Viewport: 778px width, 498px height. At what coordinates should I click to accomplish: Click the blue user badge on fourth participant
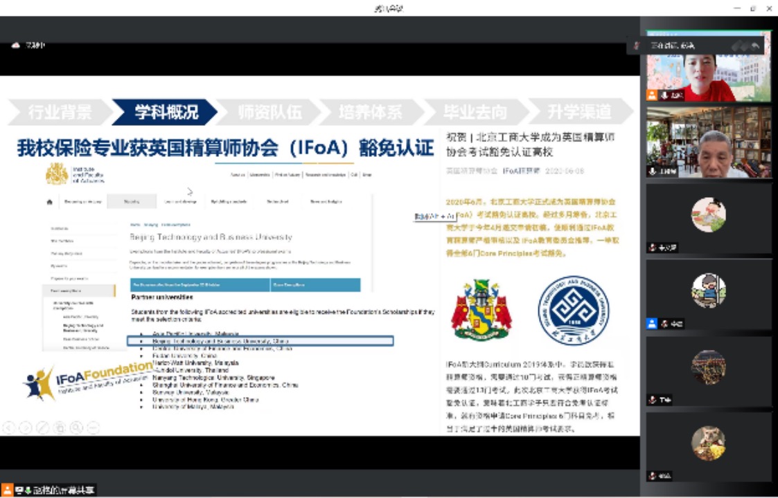pyautogui.click(x=652, y=324)
